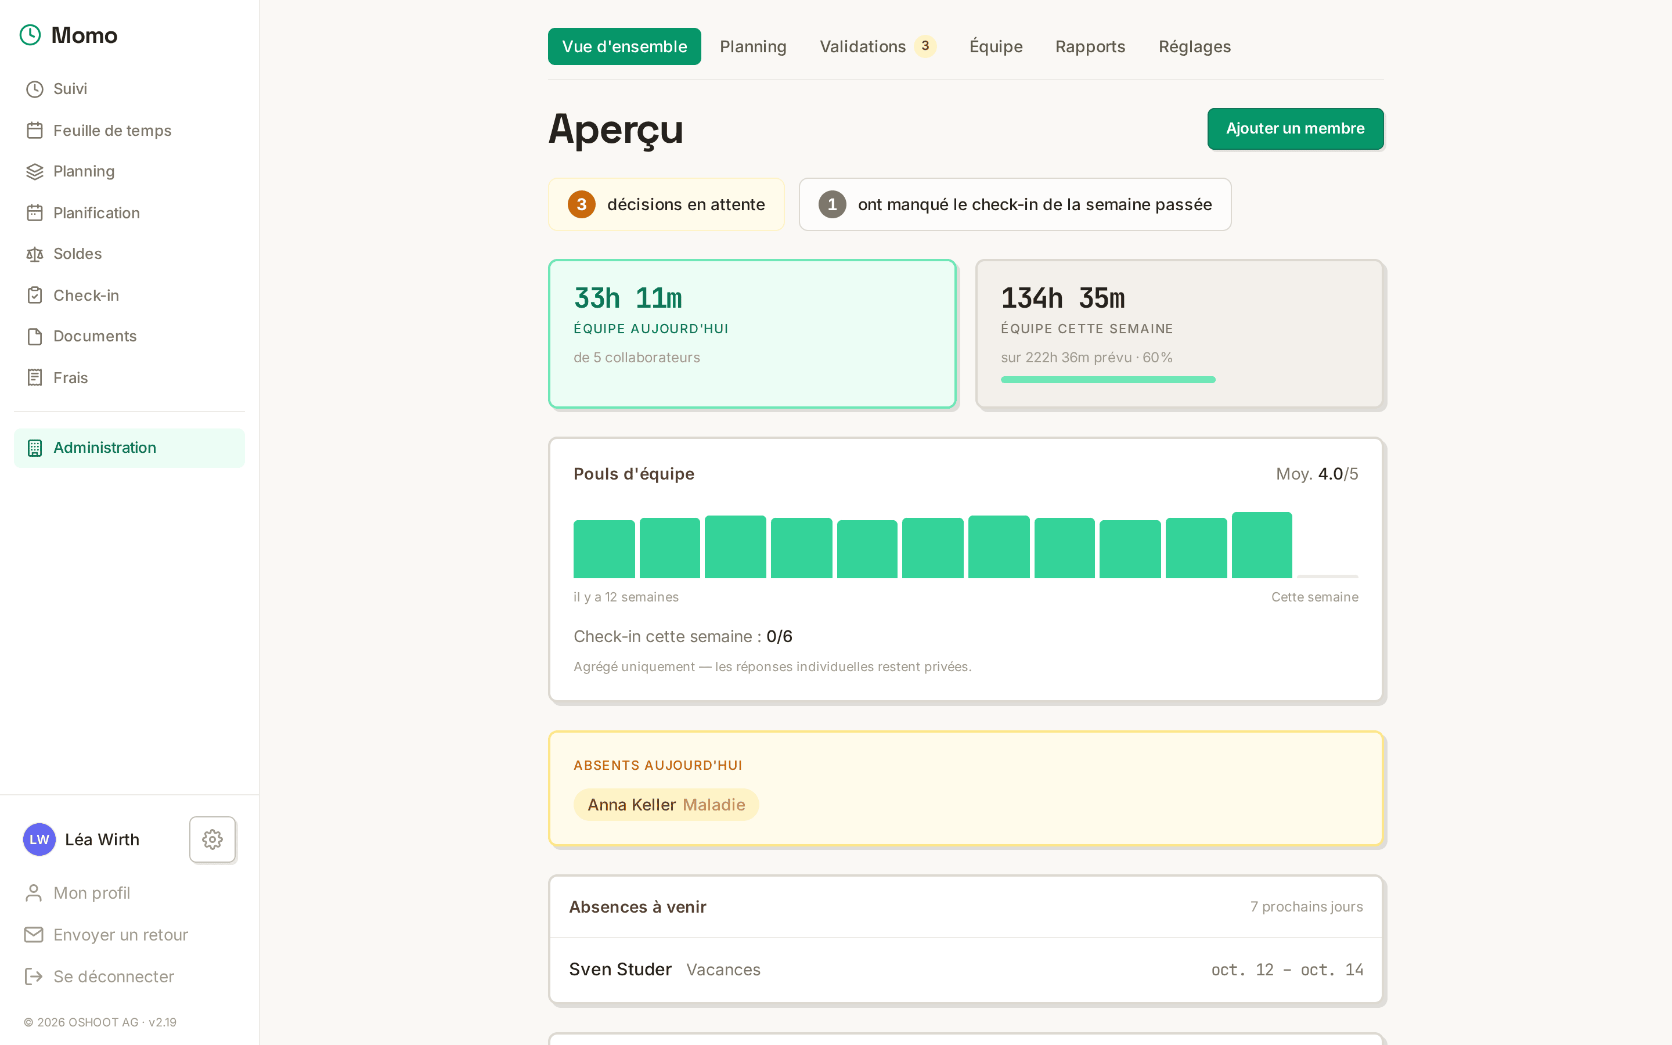Click the Aperçu page title
The height and width of the screenshot is (1045, 1672).
tap(615, 129)
